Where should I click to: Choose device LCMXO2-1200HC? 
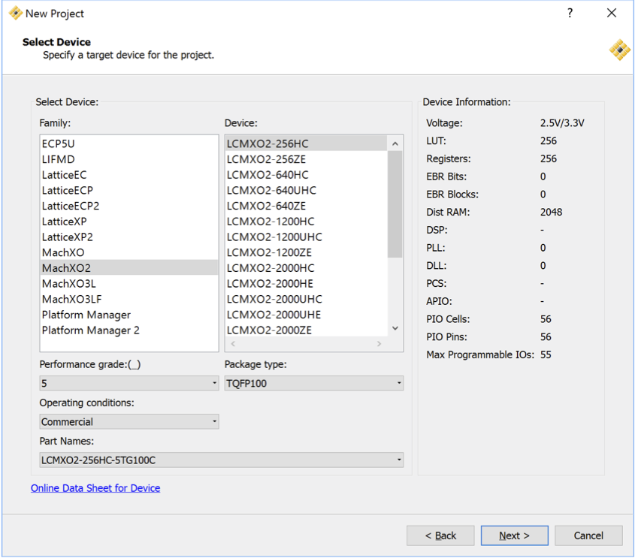pos(306,222)
